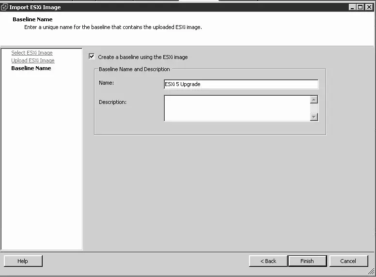376x277 pixels.
Task: Minimize the Import ESXi Image window
Action: click(352, 7)
